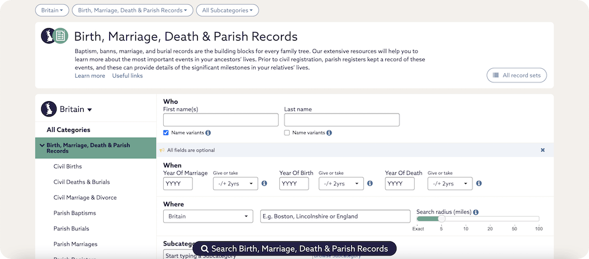This screenshot has width=589, height=259.
Task: Click info icon beside Last name variants
Action: tap(329, 133)
